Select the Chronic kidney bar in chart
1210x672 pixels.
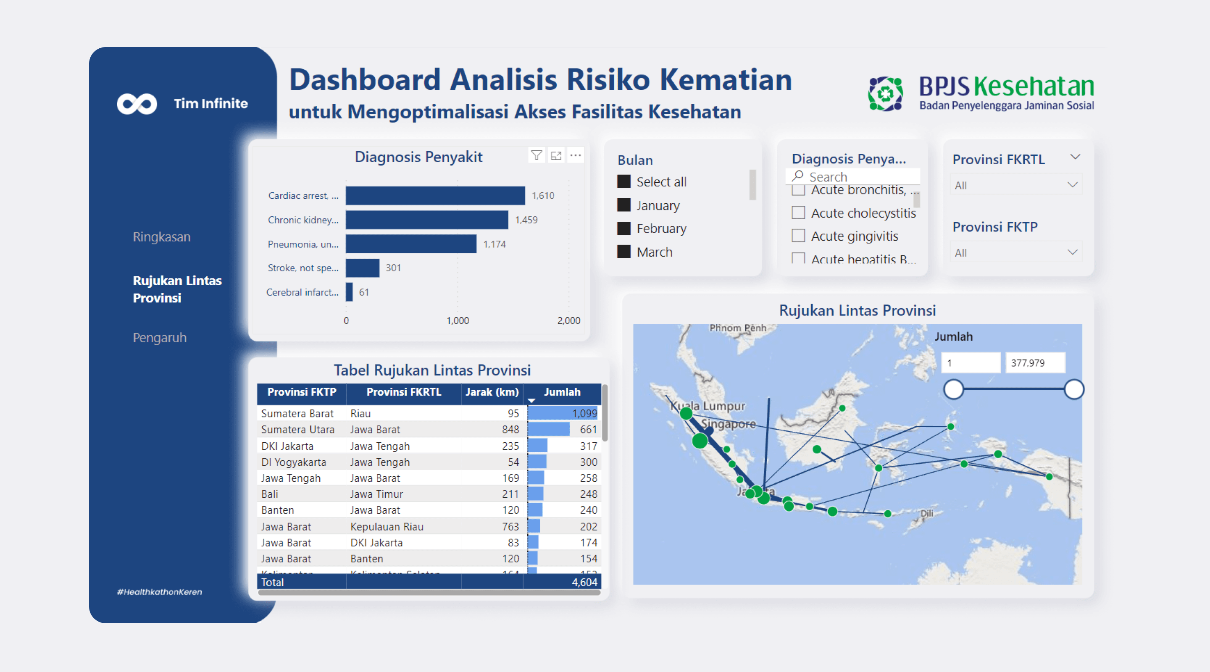426,220
